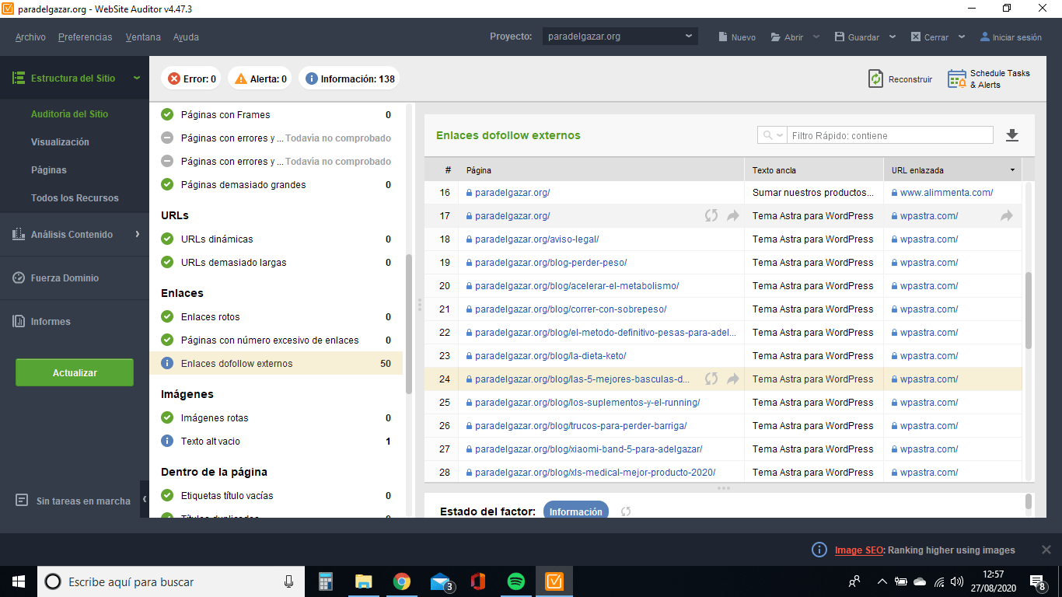This screenshot has height=597, width=1062.
Task: Open the Análisis Contenido section
Action: coord(75,234)
